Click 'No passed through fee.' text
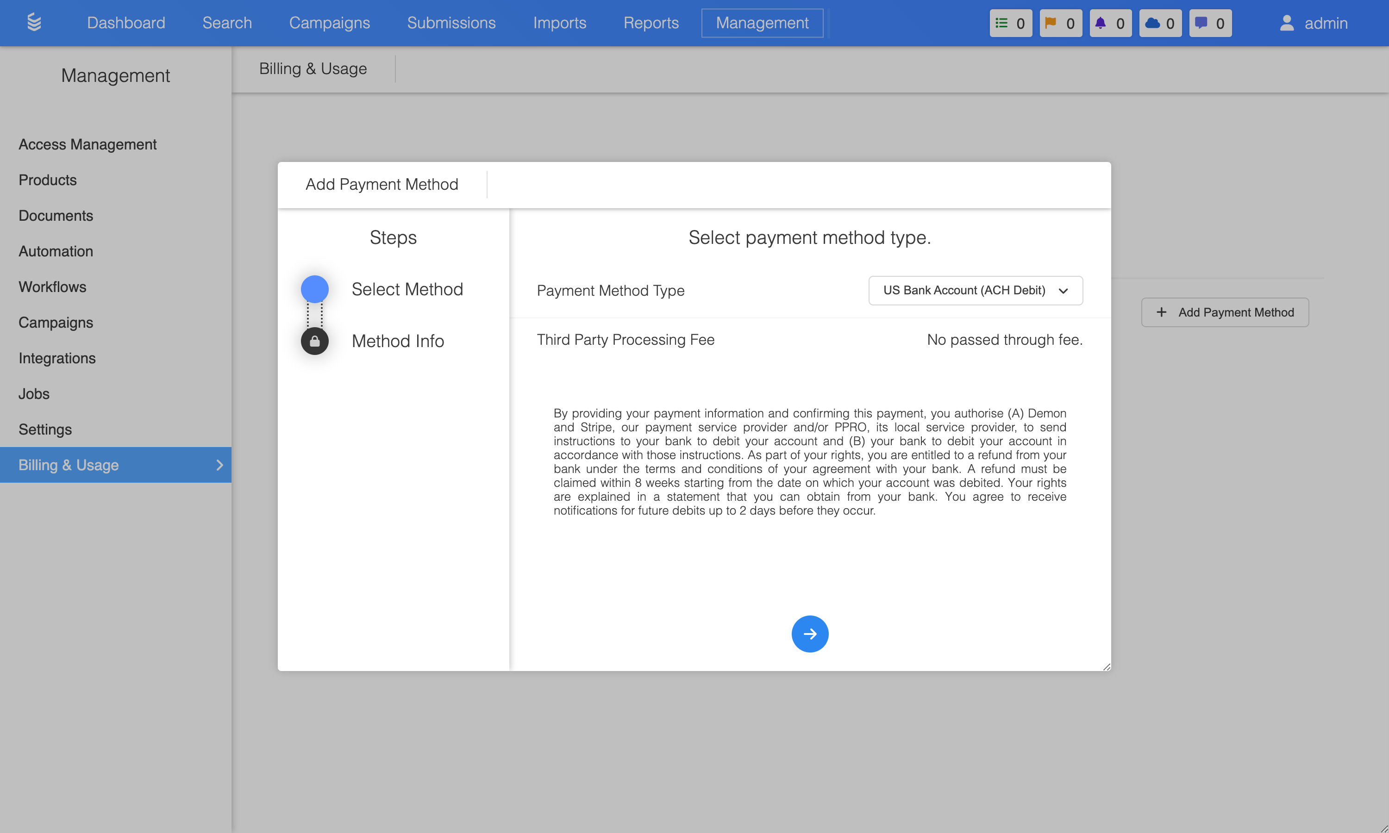This screenshot has height=833, width=1389. (1004, 340)
